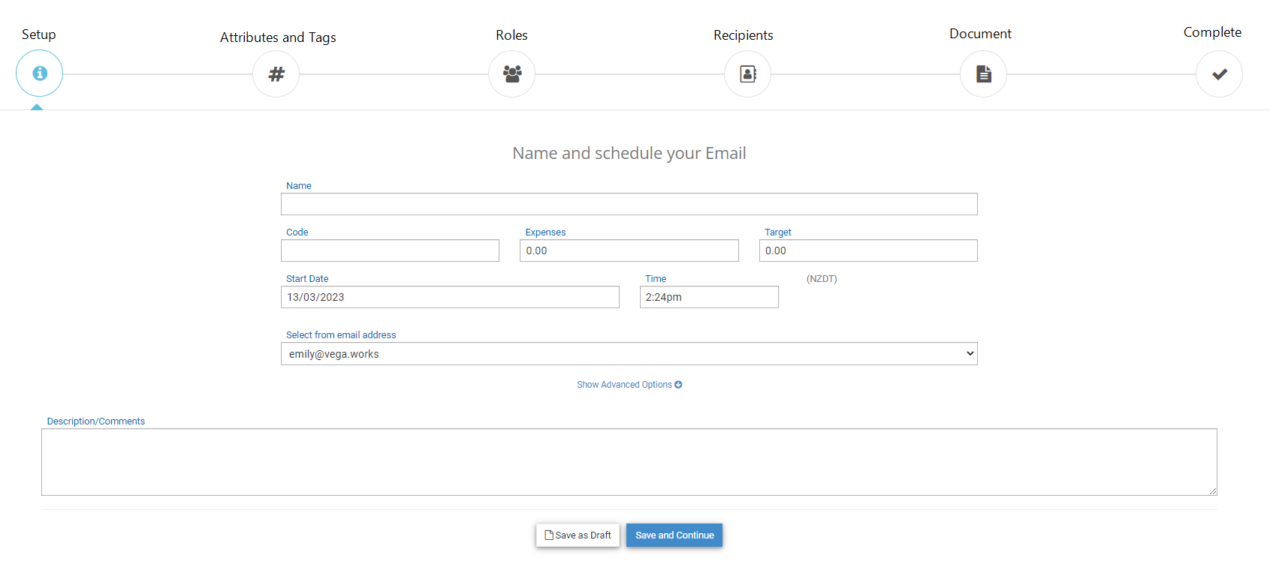The height and width of the screenshot is (564, 1270).
Task: Click the Start Date label
Action: 307,279
